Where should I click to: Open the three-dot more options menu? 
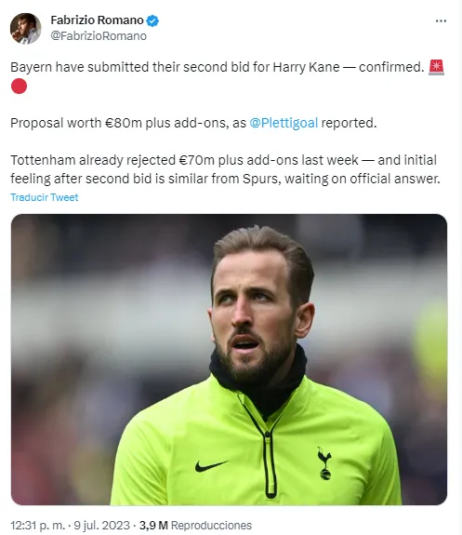point(441,21)
